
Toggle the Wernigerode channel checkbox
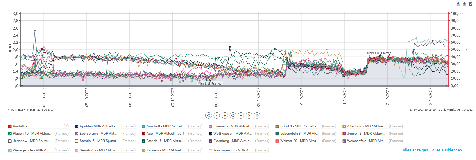(10, 151)
